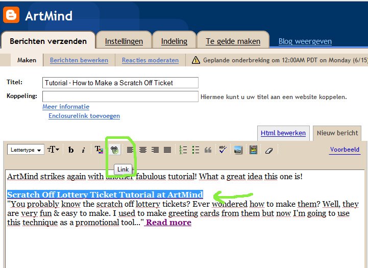Click Enclosurelink toevoegen link
Viewport: 368px width, 268px height.
point(84,116)
